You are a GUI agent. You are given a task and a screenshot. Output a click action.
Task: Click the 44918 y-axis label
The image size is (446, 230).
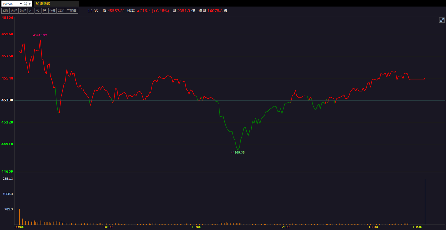pyautogui.click(x=7, y=144)
